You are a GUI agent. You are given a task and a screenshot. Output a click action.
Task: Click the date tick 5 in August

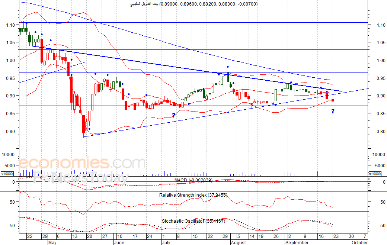click(239, 236)
